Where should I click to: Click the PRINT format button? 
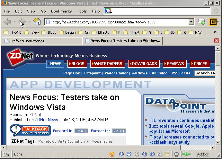119,131
